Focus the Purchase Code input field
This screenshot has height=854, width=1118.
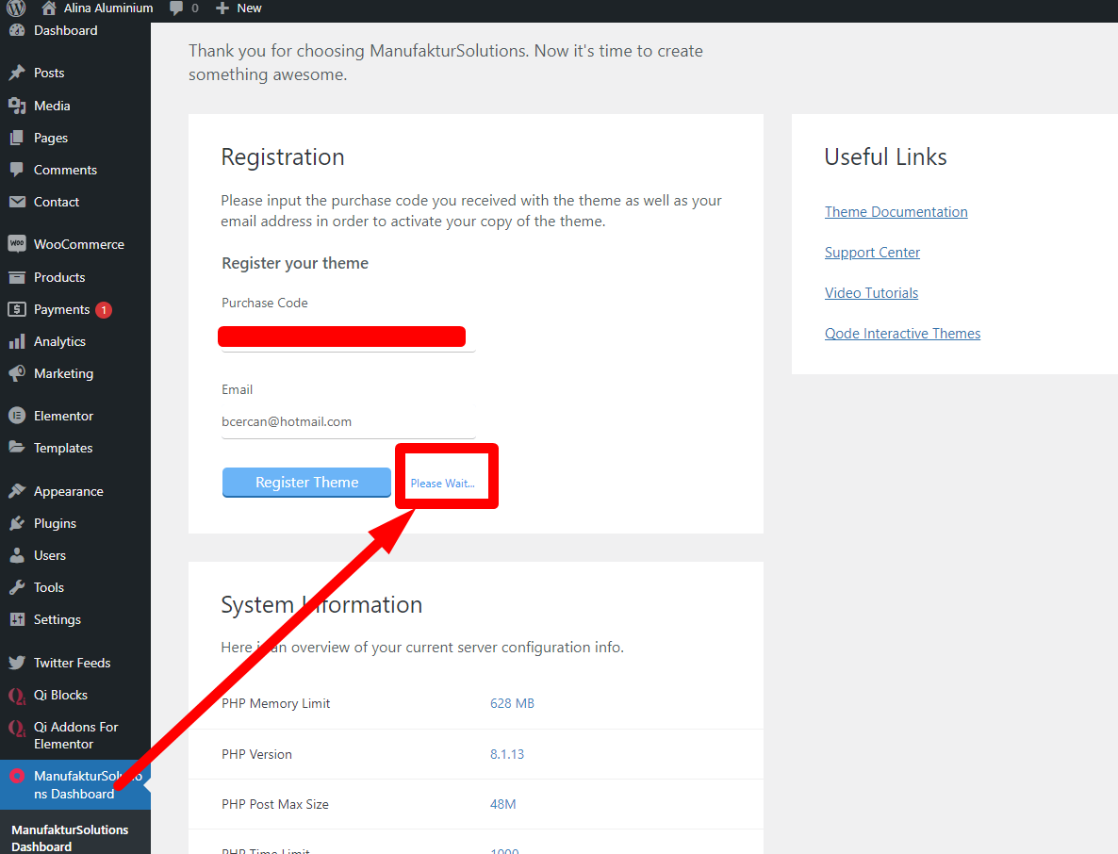point(348,337)
